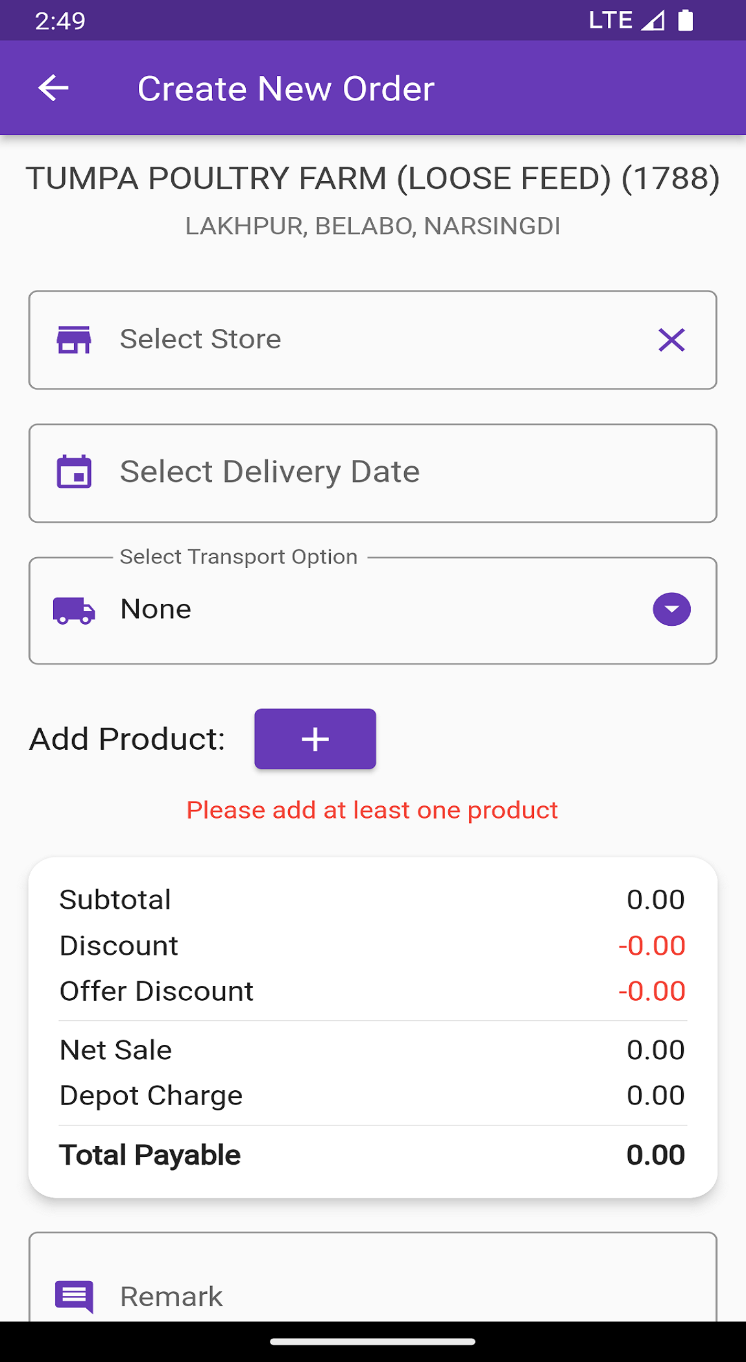The width and height of the screenshot is (746, 1362).
Task: Tap the home gesture bar at bottom
Action: 372,1341
